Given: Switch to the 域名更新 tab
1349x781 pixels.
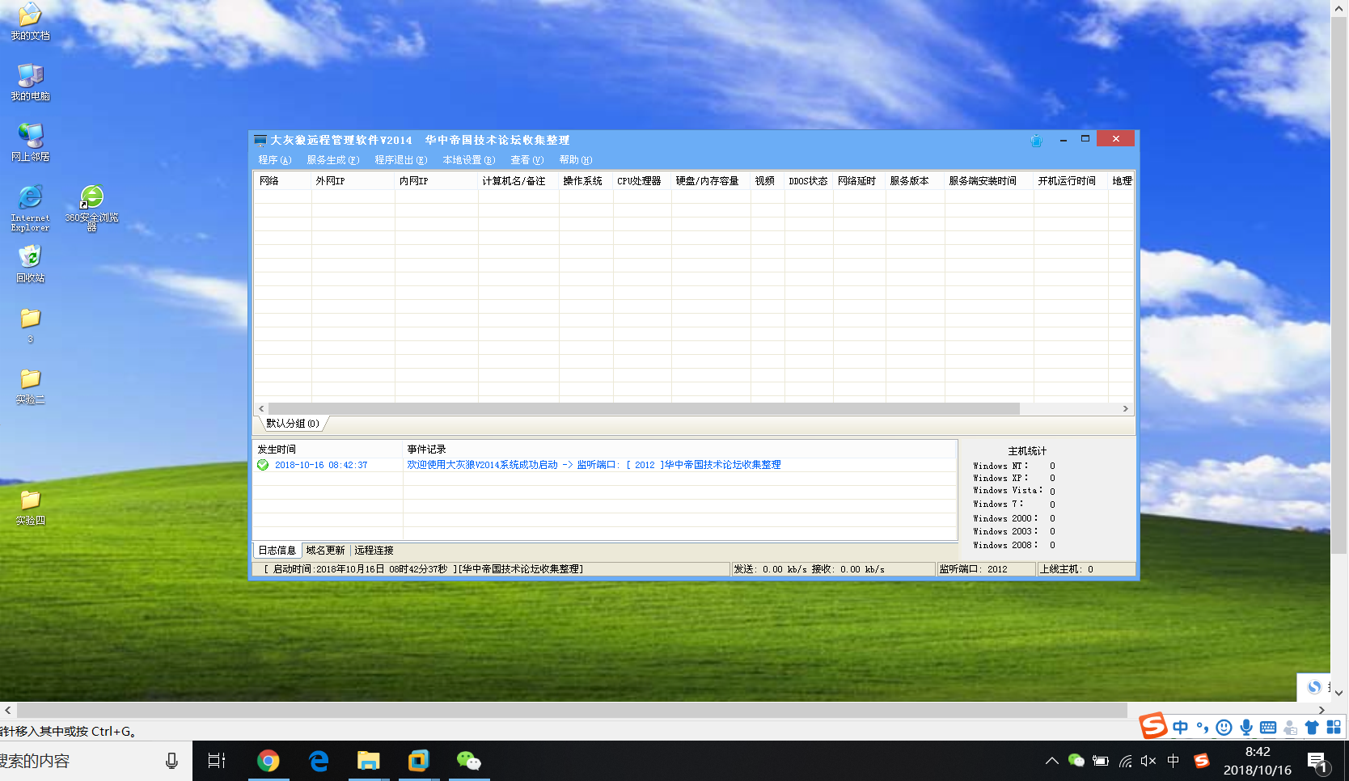Looking at the screenshot, I should [325, 551].
